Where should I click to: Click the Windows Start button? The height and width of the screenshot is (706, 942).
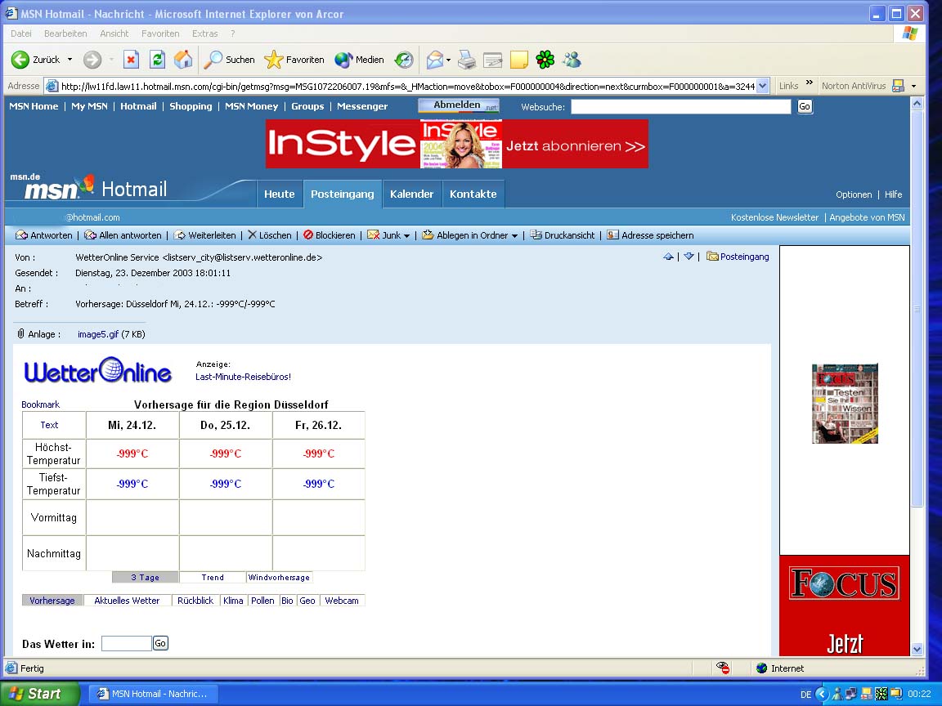[39, 694]
